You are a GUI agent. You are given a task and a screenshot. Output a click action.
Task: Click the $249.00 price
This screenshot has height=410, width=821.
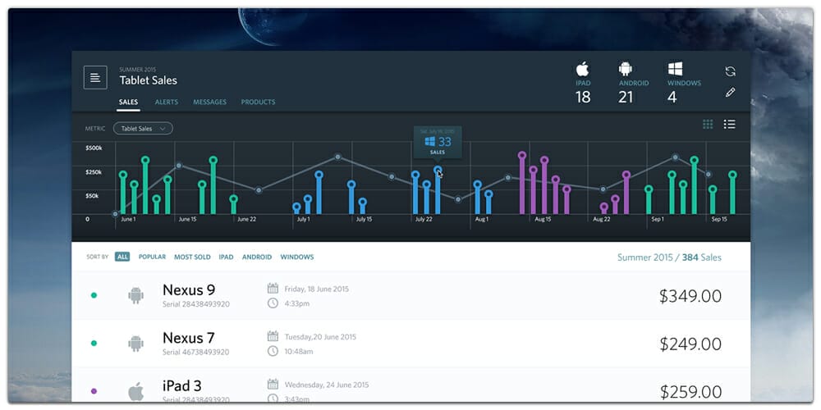690,344
